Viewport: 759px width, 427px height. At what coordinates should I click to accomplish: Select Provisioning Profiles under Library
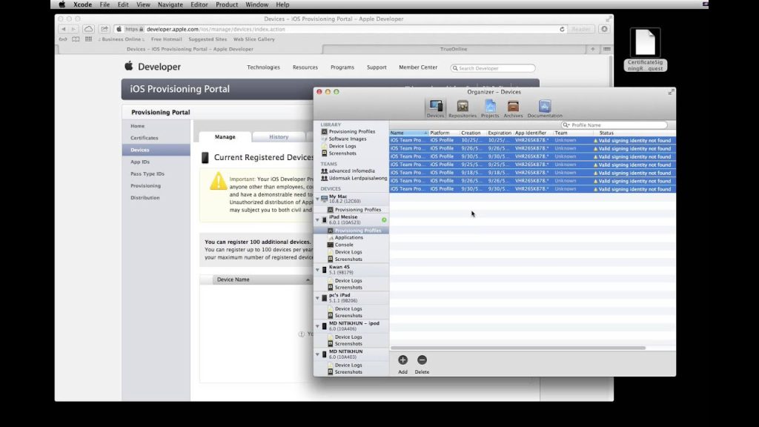tap(351, 132)
